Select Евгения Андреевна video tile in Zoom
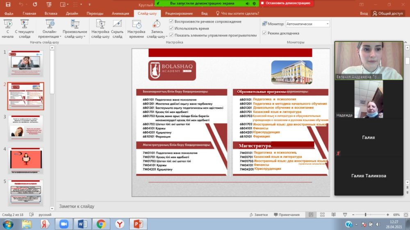Screen dimensions: 410x230 point(369,61)
